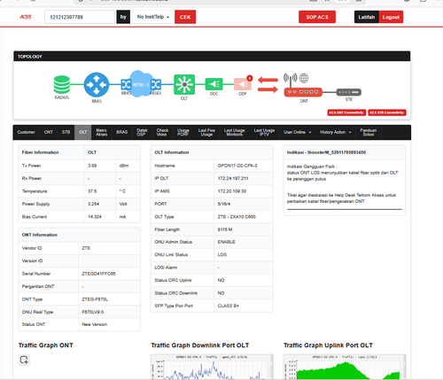Screen dimensions: 443x380
Task: Click the RADIUS database icon in topology
Action: pyautogui.click(x=62, y=84)
